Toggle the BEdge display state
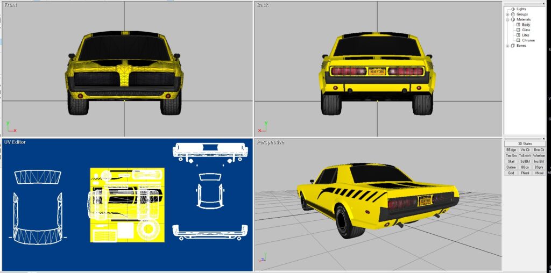Screen dimensions: 551x273 click(x=511, y=150)
